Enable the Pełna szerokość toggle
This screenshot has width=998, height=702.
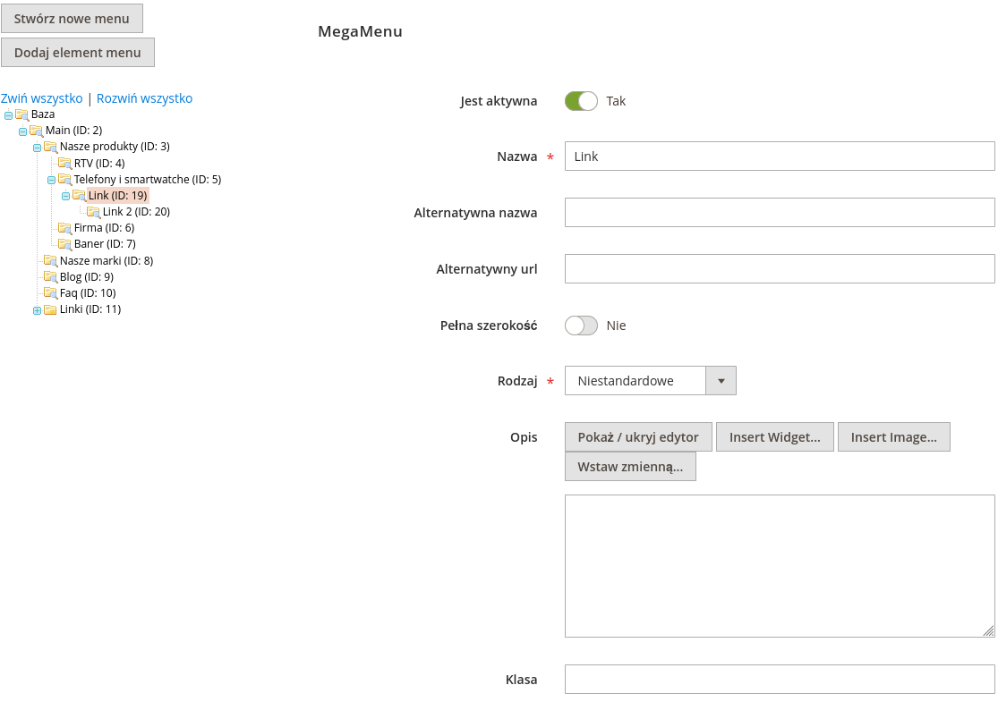(581, 326)
